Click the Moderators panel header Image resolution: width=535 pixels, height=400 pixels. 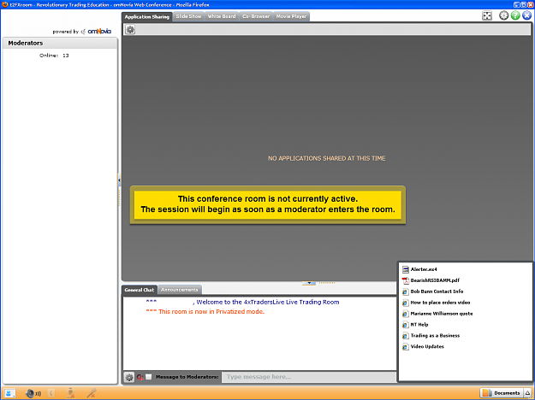click(60, 44)
